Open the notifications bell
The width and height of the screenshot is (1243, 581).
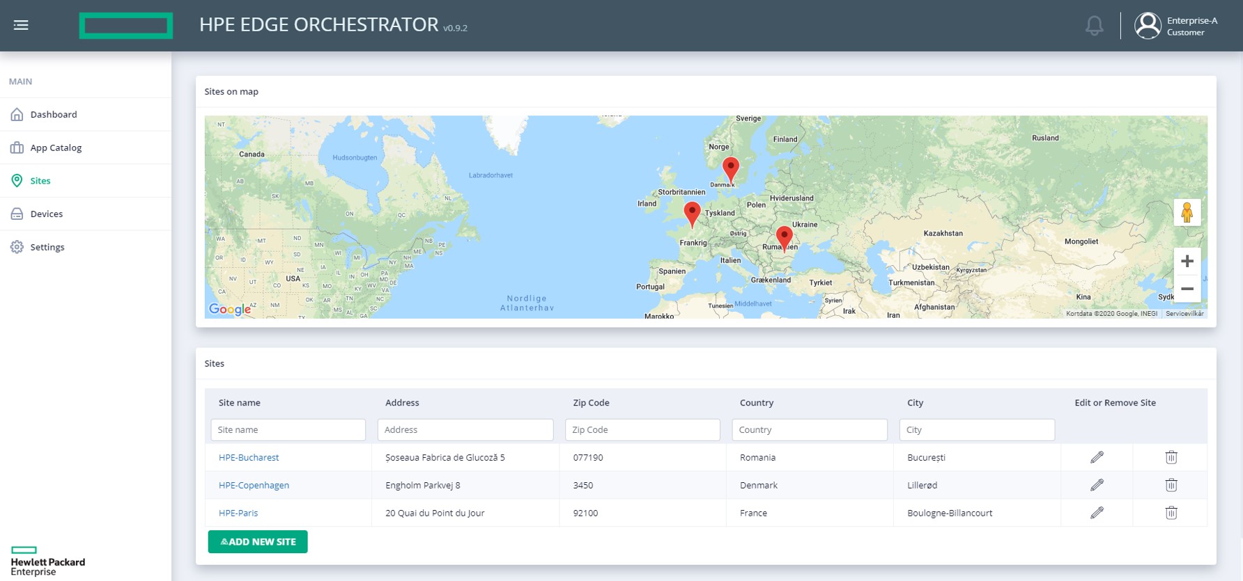point(1094,26)
